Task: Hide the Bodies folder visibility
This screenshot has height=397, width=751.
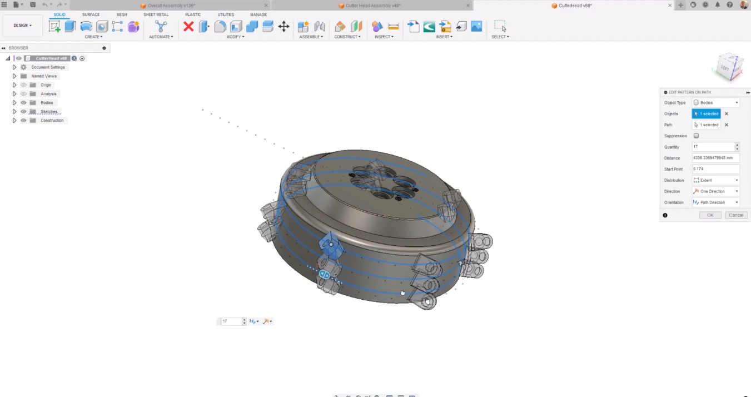Action: tap(23, 103)
